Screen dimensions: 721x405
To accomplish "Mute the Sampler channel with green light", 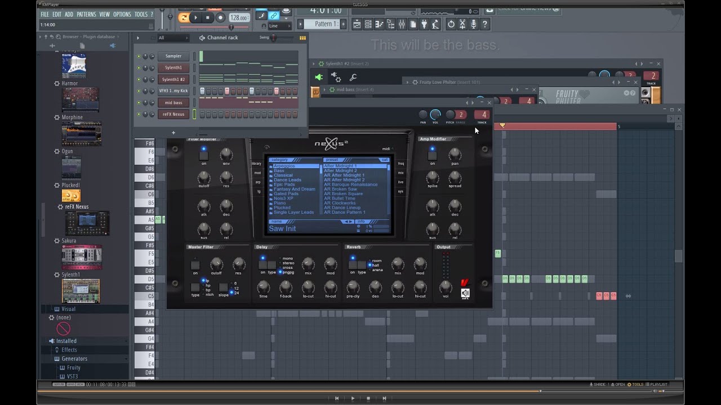I will tap(139, 56).
